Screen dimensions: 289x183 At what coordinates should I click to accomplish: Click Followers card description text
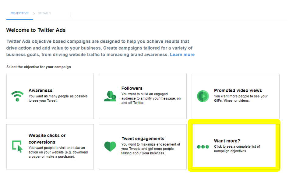point(151,98)
